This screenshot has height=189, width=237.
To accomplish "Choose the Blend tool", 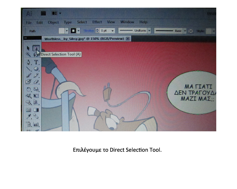I will (x=36, y=116).
